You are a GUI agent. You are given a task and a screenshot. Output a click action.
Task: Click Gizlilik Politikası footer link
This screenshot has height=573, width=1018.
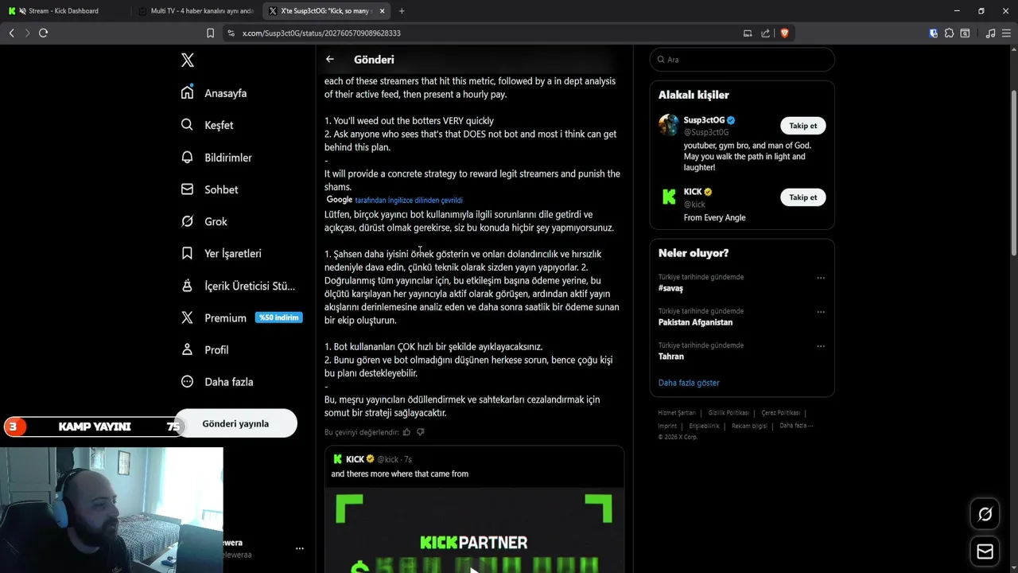tap(729, 413)
